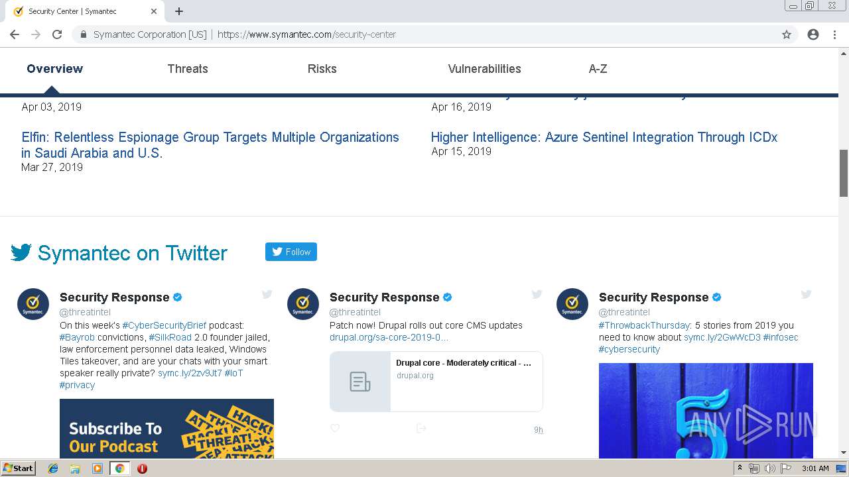Click the #SilkRoad hashtag link
Viewport: 849px width, 477px height.
[170, 337]
